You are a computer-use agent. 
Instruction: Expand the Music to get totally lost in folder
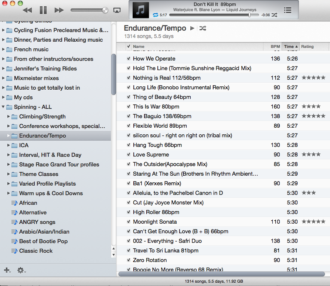click(x=3, y=87)
